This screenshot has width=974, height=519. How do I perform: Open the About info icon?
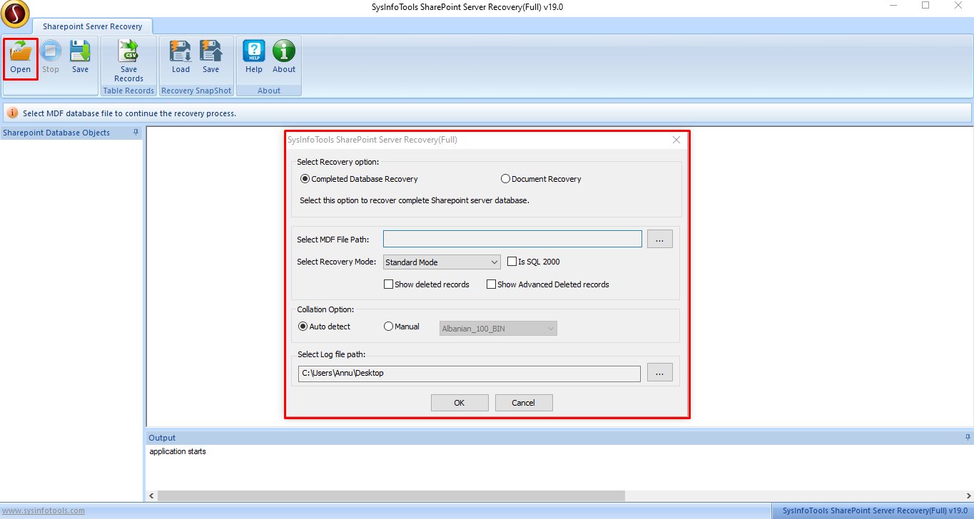click(284, 58)
